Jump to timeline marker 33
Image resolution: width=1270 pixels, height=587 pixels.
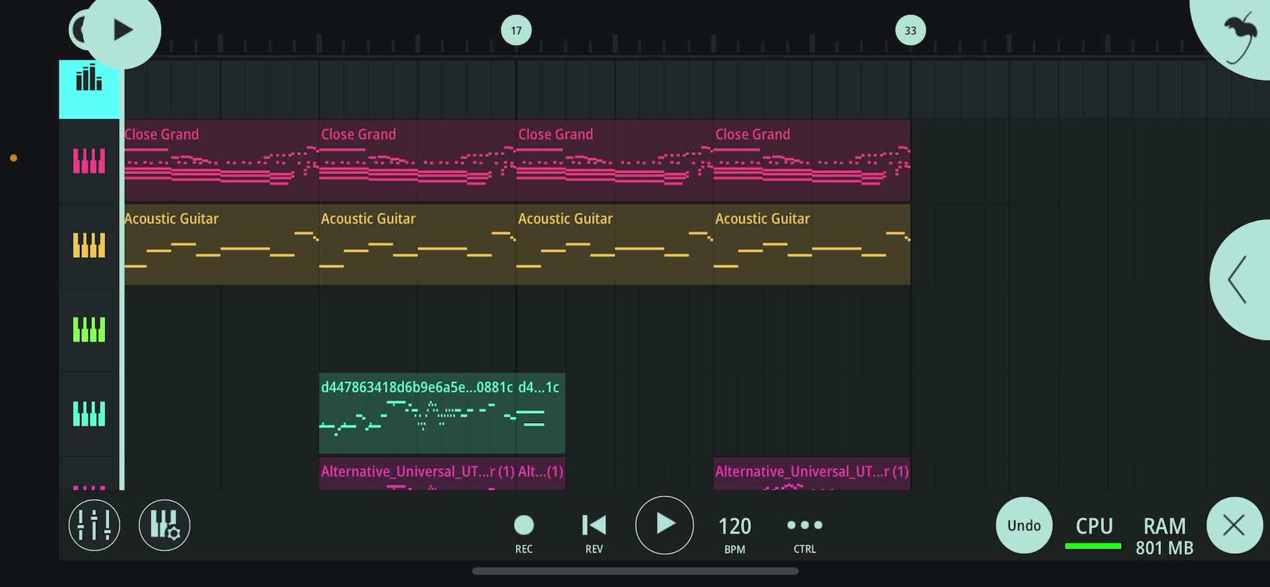pos(910,30)
